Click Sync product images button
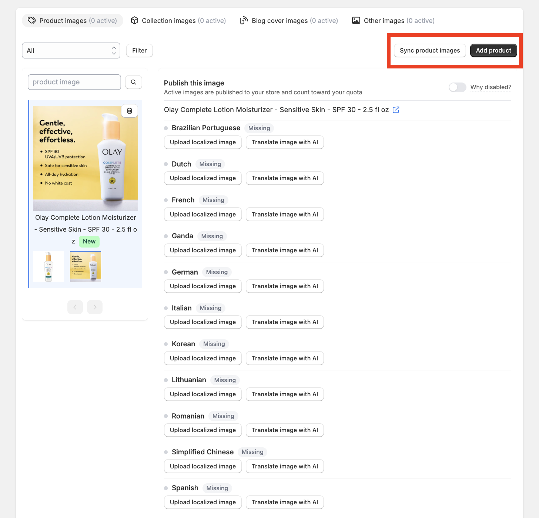This screenshot has height=518, width=539. pyautogui.click(x=430, y=51)
